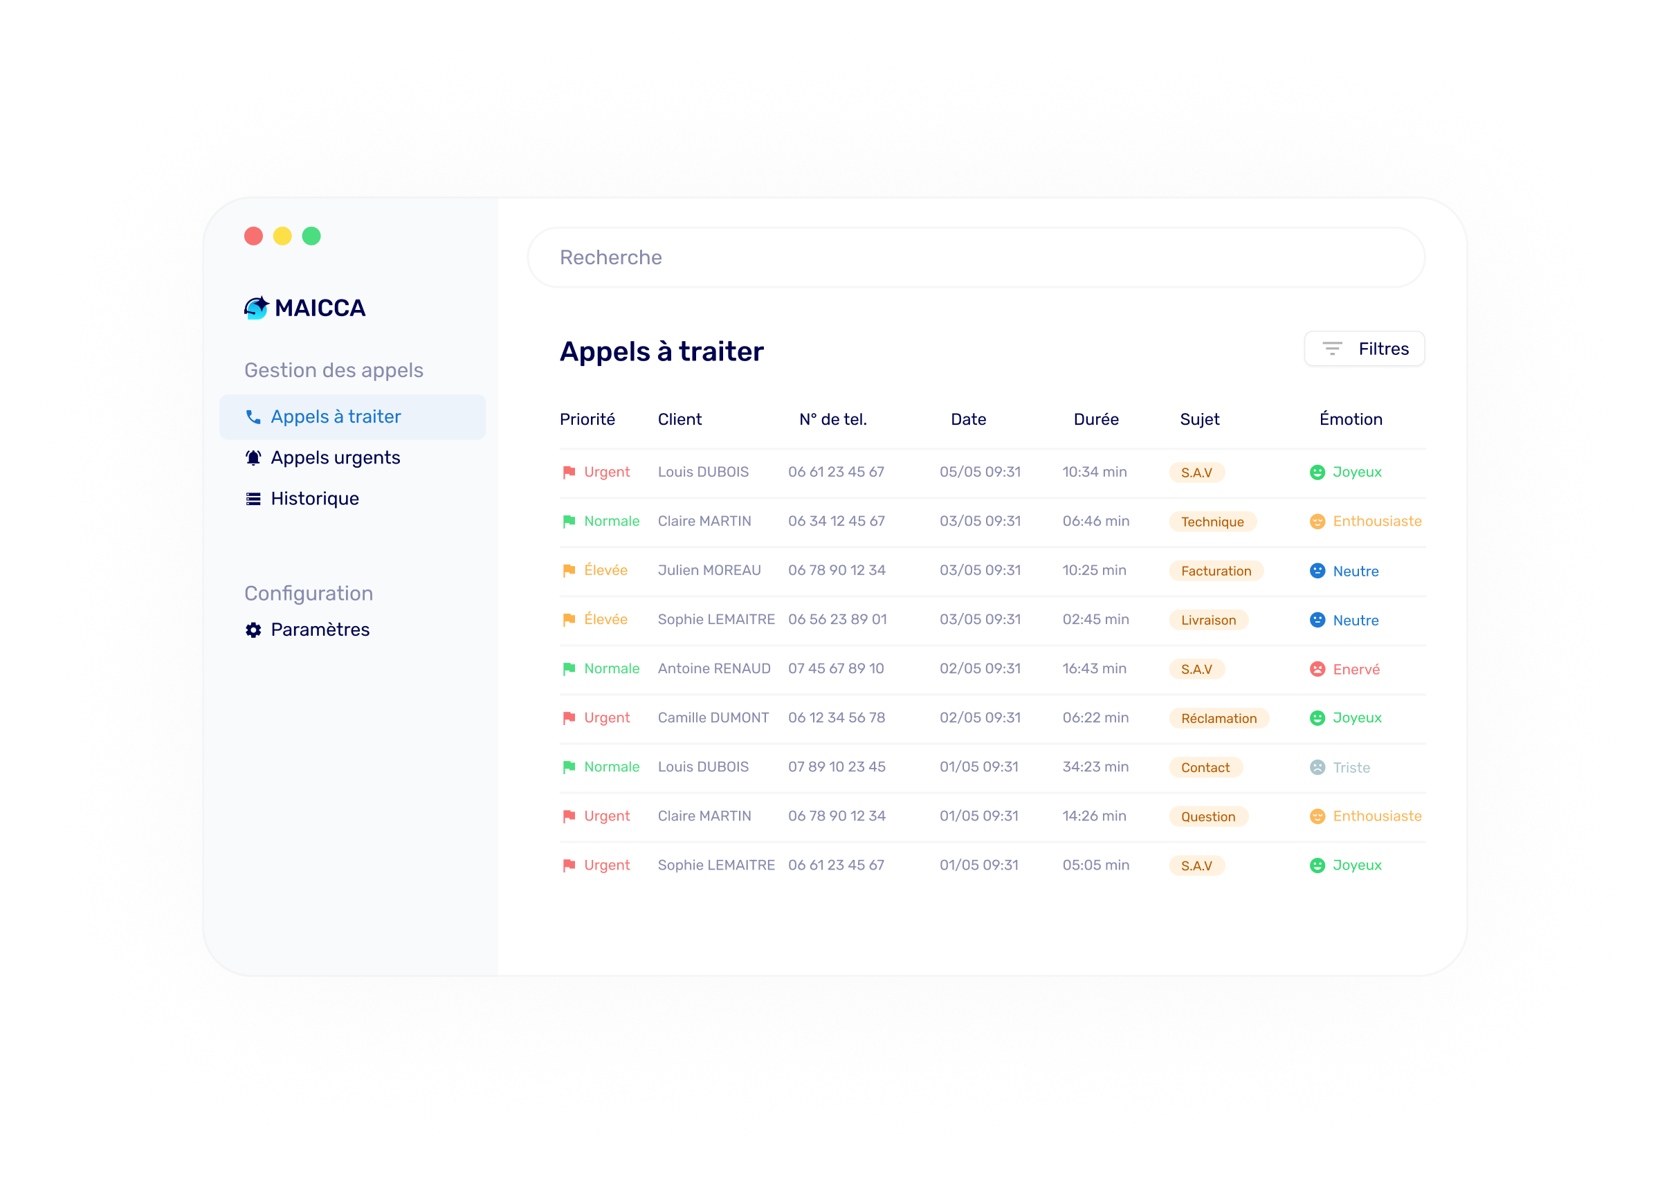Click the gear icon beside Paramètres

pyautogui.click(x=253, y=630)
